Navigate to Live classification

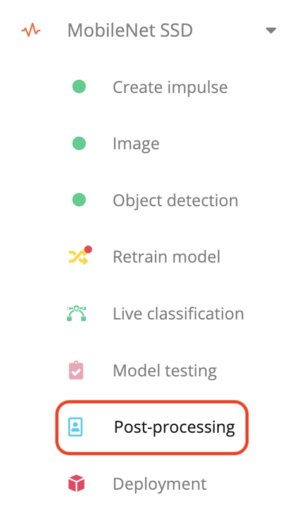click(x=178, y=314)
